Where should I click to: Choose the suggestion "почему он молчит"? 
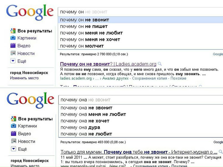82,46
